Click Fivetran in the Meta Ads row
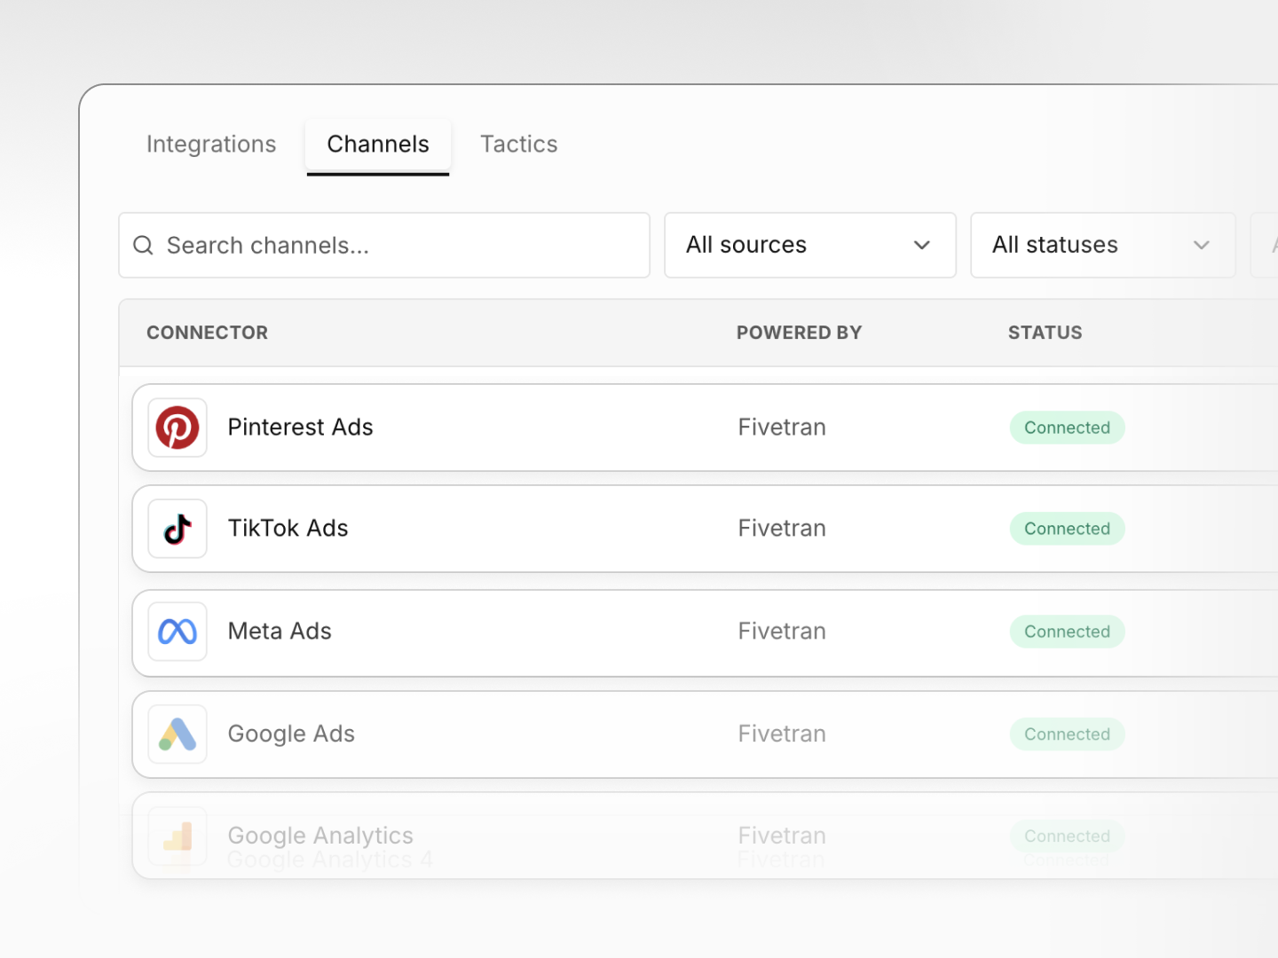The image size is (1278, 958). (x=782, y=632)
